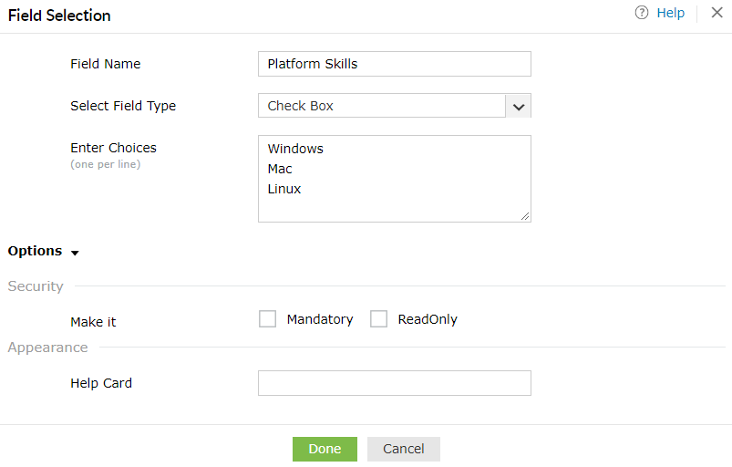Viewport: 732px width, 467px height.
Task: Click the field type dropdown chevron arrow
Action: (518, 106)
